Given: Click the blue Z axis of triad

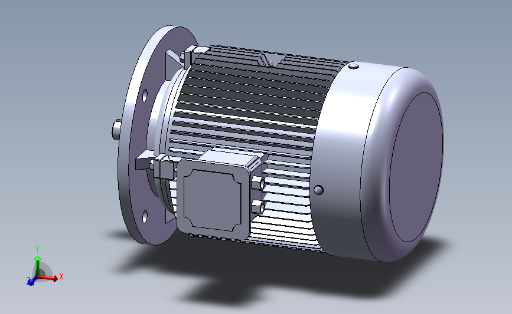Looking at the screenshot, I should (x=31, y=281).
